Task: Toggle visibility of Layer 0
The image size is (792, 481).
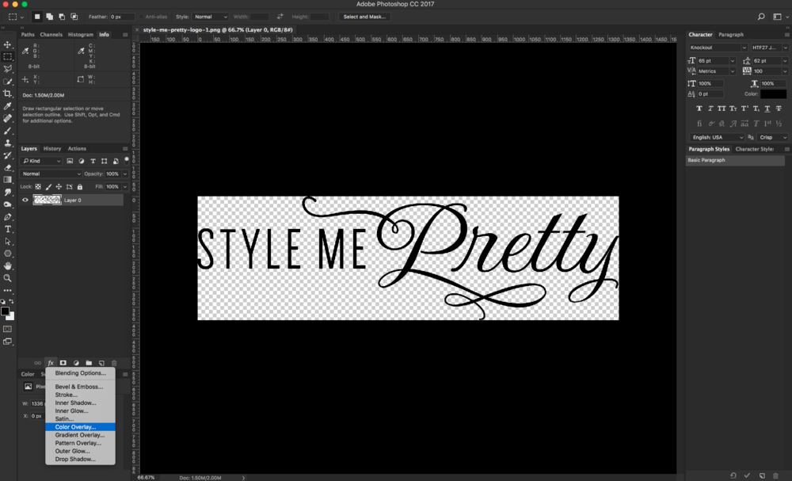Action: pos(25,199)
